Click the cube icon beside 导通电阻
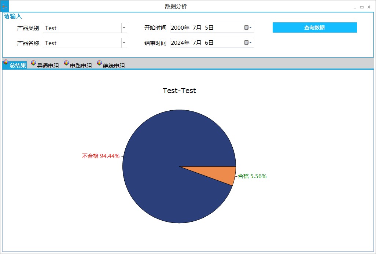The width and height of the screenshot is (376, 254). click(33, 63)
